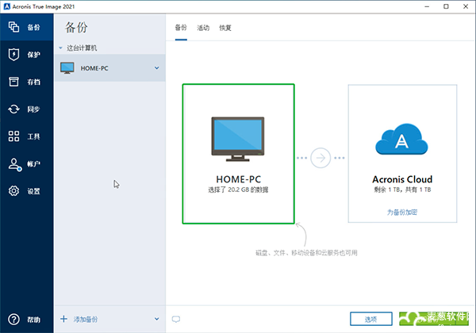Viewport: 476px width, 333px height.
Task: Open 设置 (Settings) gear in sidebar
Action: (x=24, y=191)
